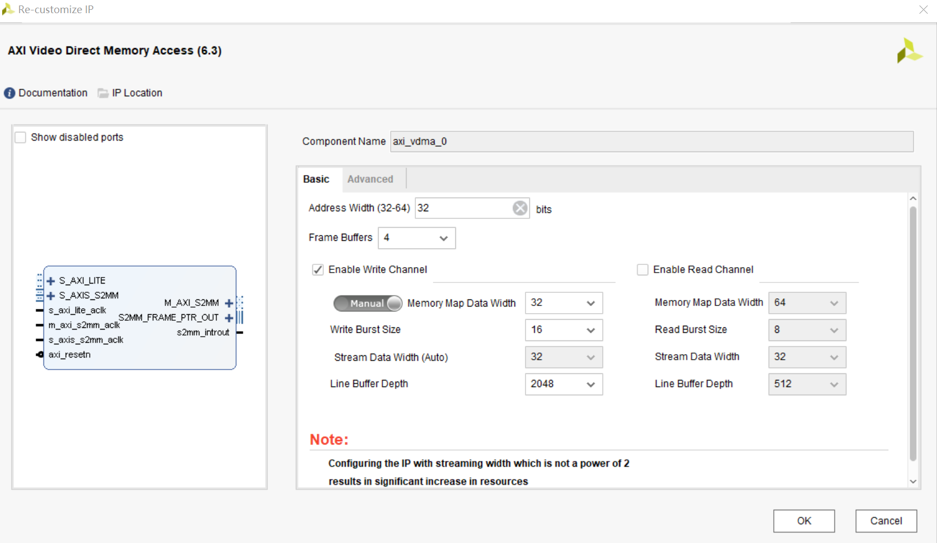Expand the S2MM_FRAME_PTR_OUT plus icon
Screen dimensions: 937x543
coord(229,317)
